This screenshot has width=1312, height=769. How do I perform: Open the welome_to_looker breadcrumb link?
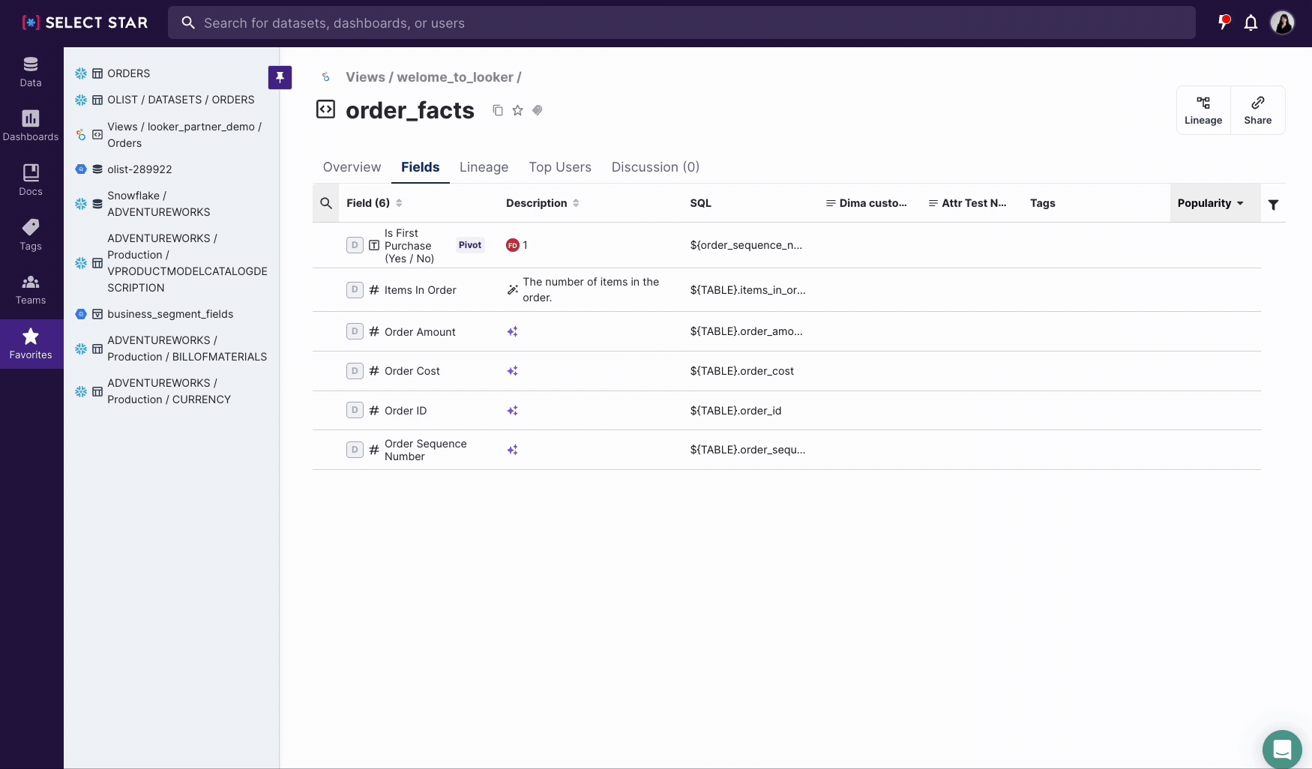tap(455, 77)
